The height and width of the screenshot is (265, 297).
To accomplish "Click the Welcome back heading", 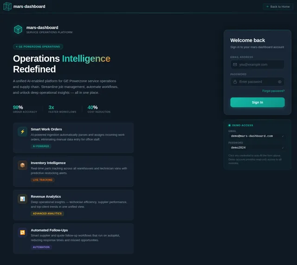I will point(247,40).
